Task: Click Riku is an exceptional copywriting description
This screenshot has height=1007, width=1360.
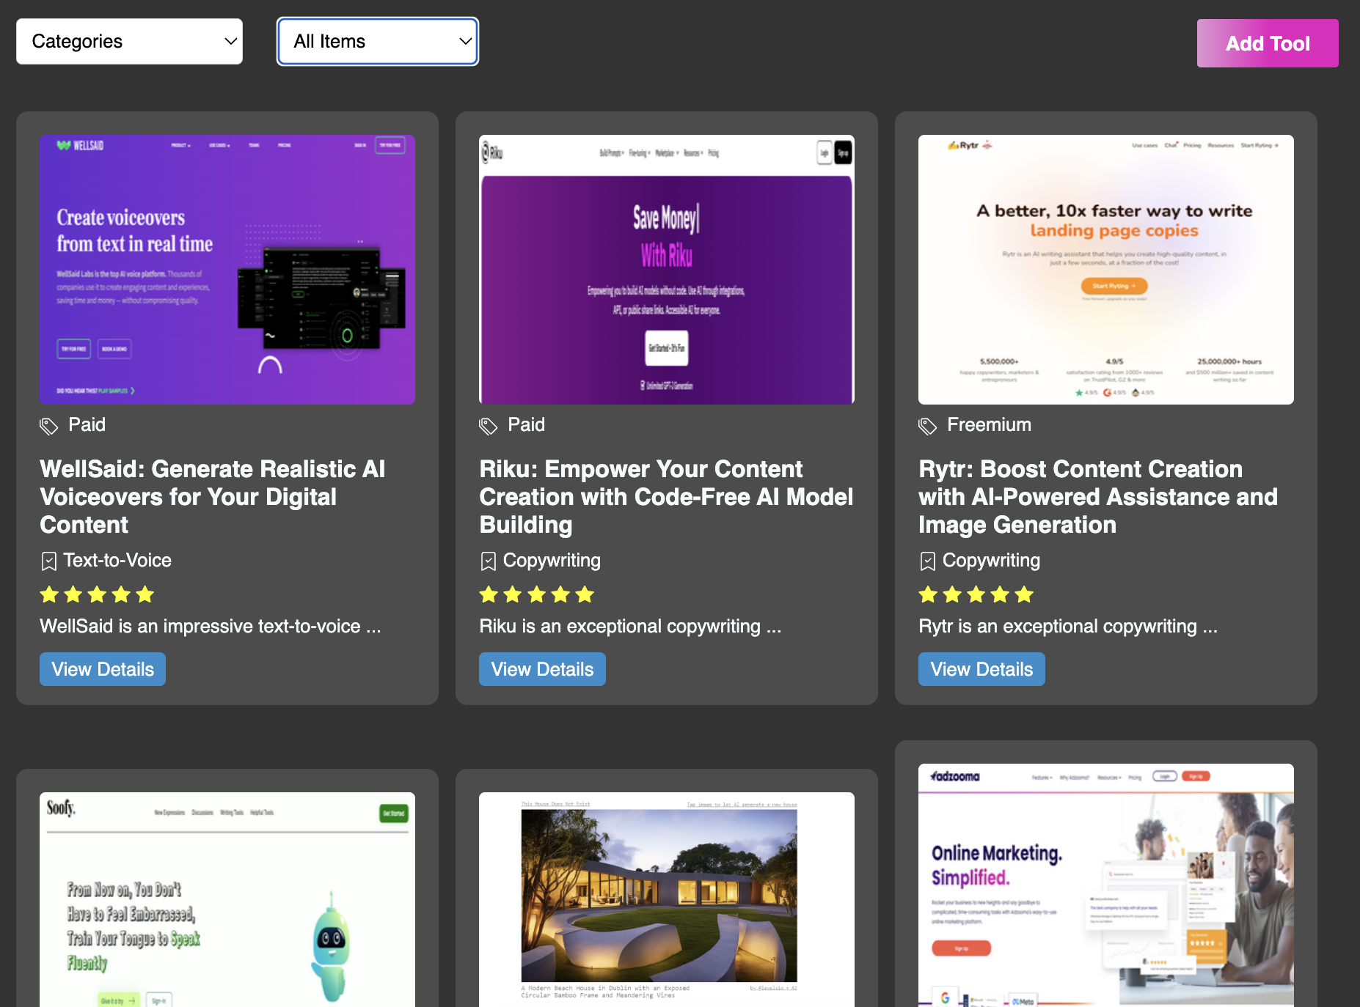Action: (x=630, y=627)
